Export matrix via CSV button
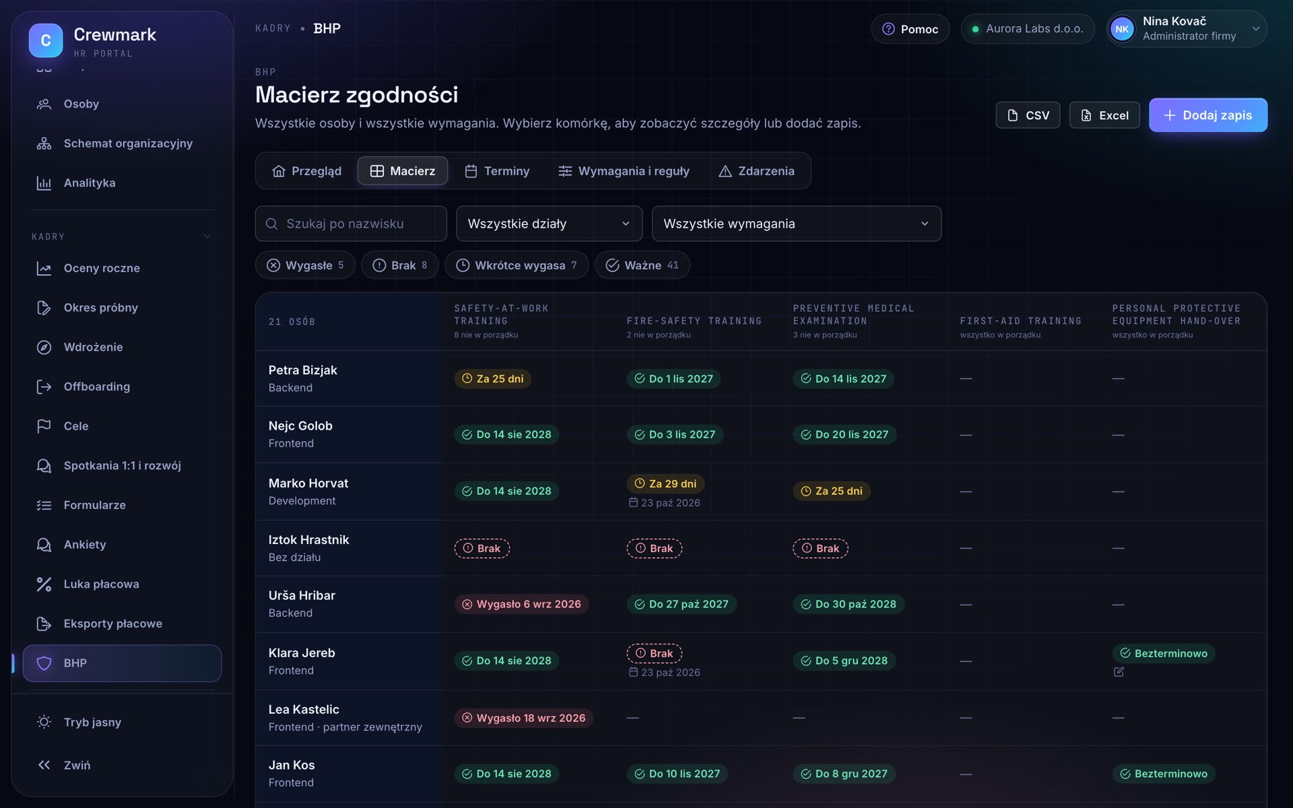The image size is (1293, 808). click(x=1028, y=115)
